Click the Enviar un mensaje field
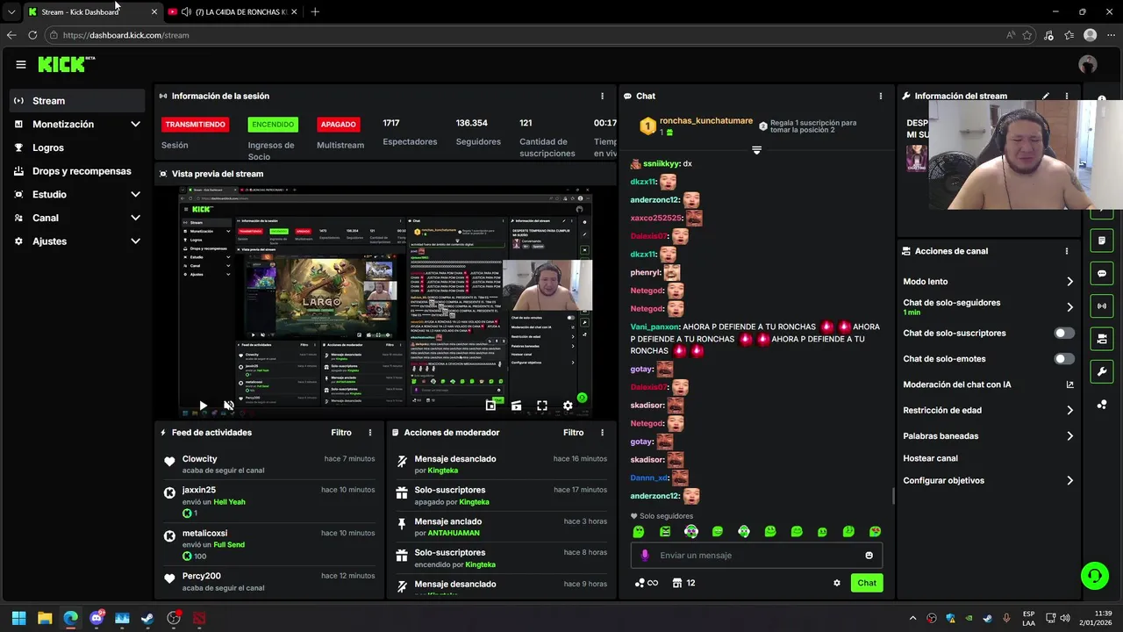 pyautogui.click(x=756, y=555)
